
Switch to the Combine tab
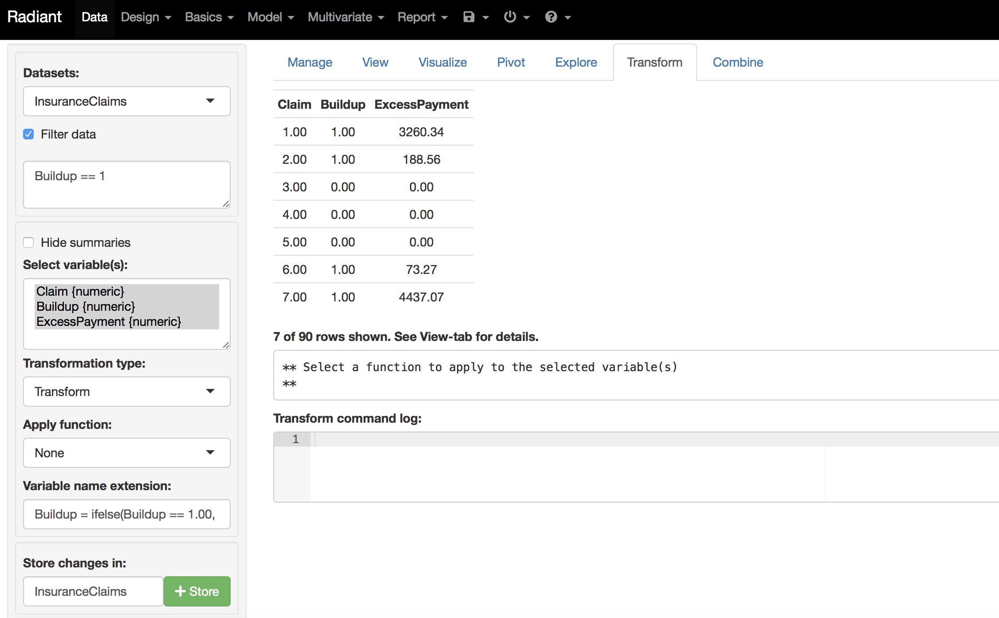tap(738, 62)
